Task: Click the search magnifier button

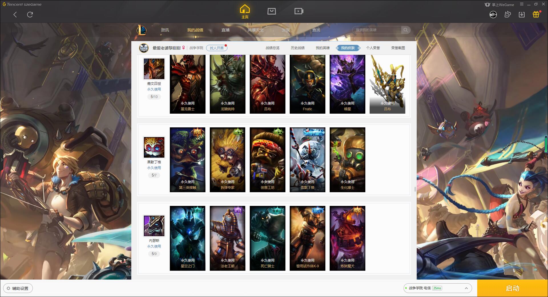Action: (x=406, y=30)
